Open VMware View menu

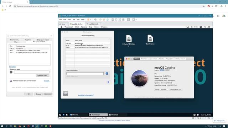pyautogui.click(x=69, y=20)
